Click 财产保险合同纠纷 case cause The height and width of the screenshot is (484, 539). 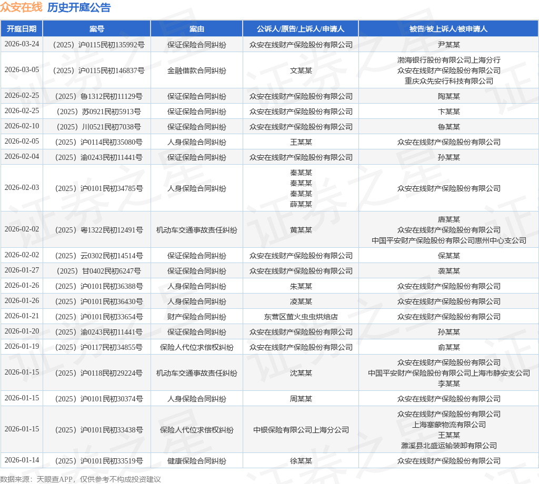(197, 317)
